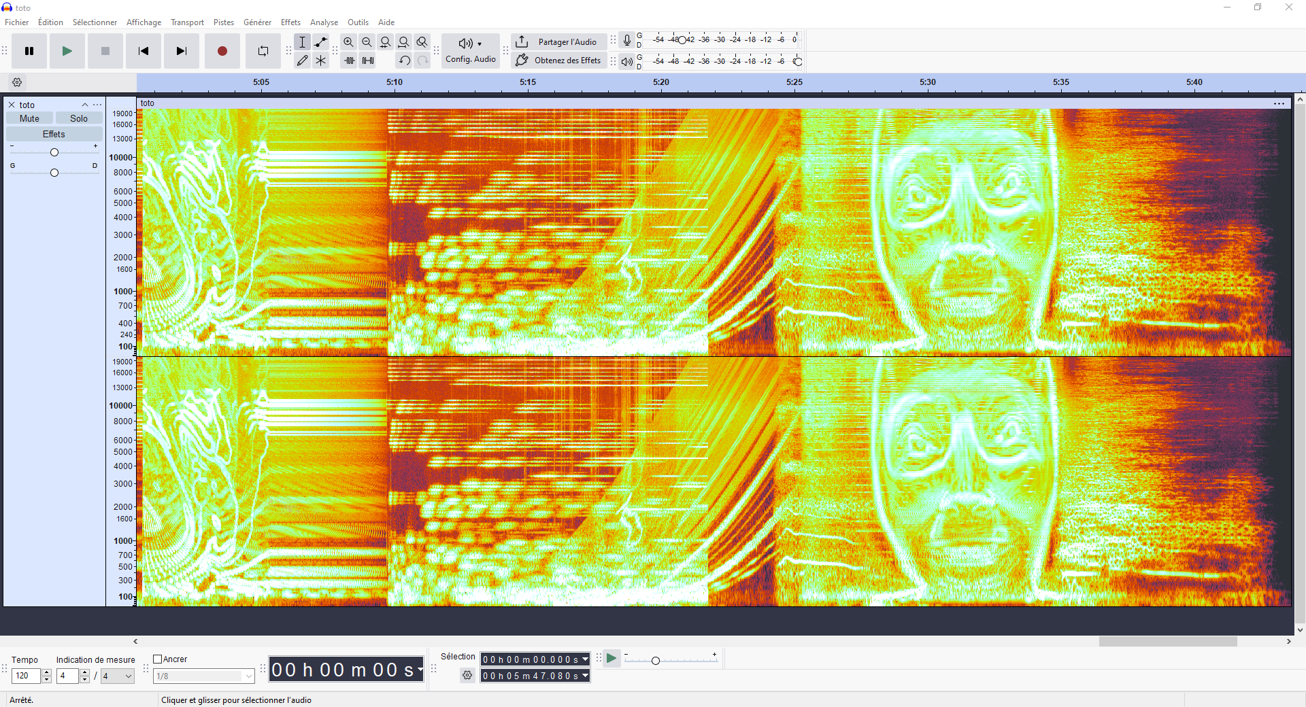
Task: Click the track gain slider handle
Action: pos(54,152)
